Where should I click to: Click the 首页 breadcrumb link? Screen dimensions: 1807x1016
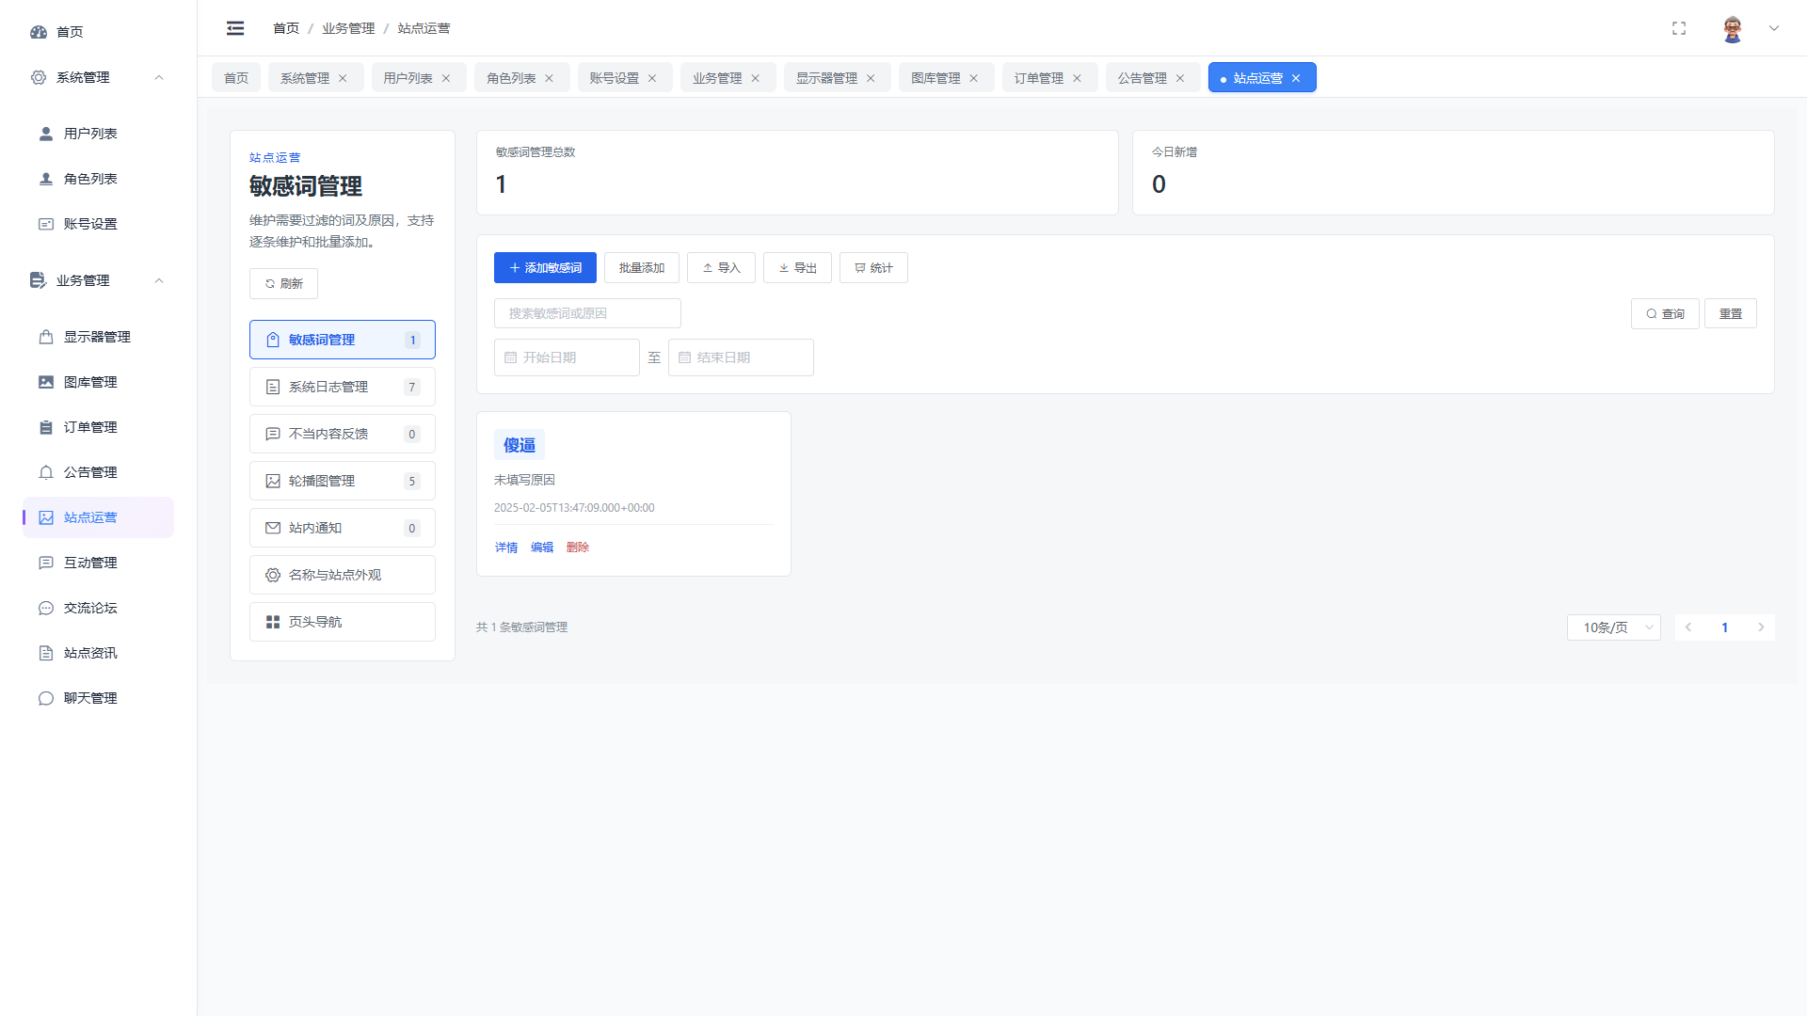(286, 28)
